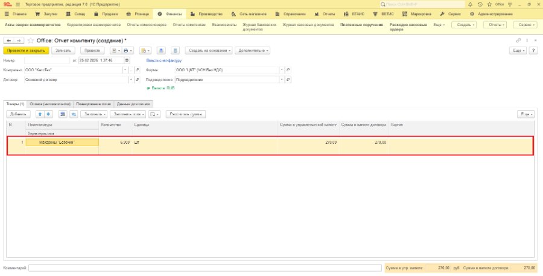The width and height of the screenshot is (543, 276).
Task: Switch to the Закупки section
Action: click(46, 14)
